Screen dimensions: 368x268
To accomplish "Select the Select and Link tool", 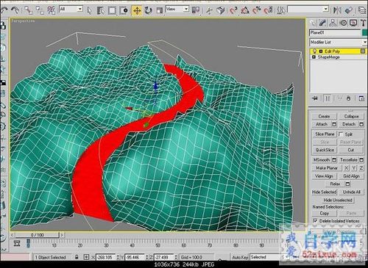I will click(28, 10).
